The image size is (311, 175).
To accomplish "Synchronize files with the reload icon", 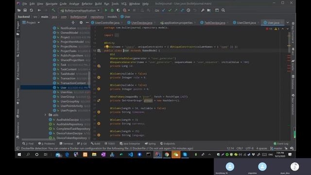I will 31,10.
